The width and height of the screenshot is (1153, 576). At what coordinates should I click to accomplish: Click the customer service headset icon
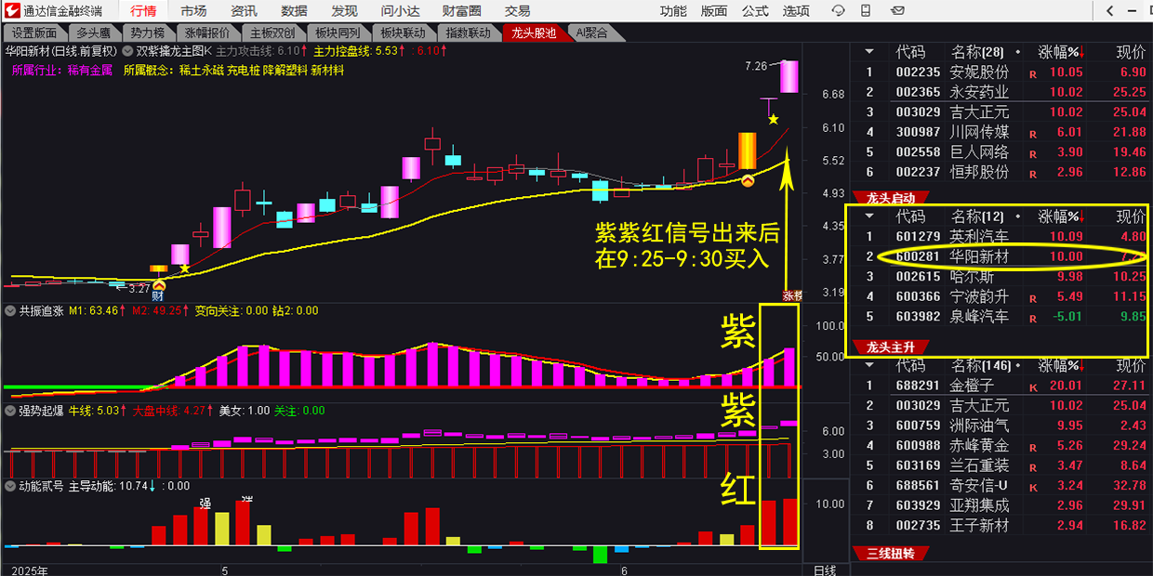point(839,10)
